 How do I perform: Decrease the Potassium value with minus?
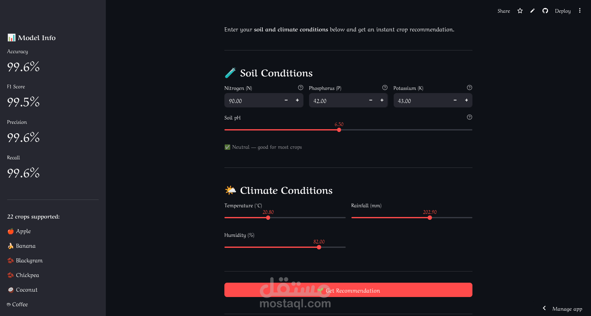pyautogui.click(x=455, y=100)
